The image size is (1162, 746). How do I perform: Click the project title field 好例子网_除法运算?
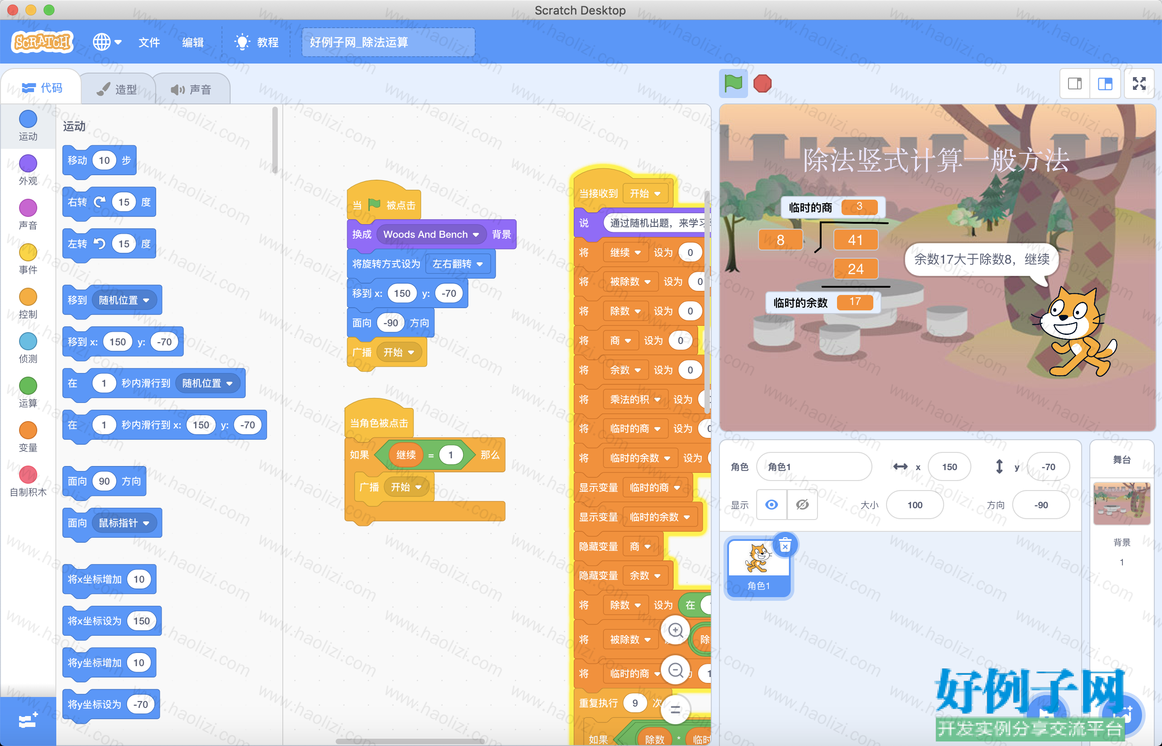click(388, 42)
